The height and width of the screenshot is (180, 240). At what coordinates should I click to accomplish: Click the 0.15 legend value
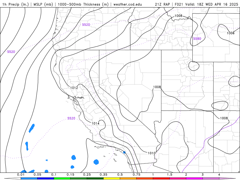coord(70,175)
